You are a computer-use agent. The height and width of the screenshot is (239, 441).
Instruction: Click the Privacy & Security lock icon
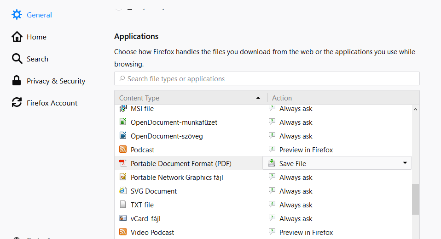(17, 80)
